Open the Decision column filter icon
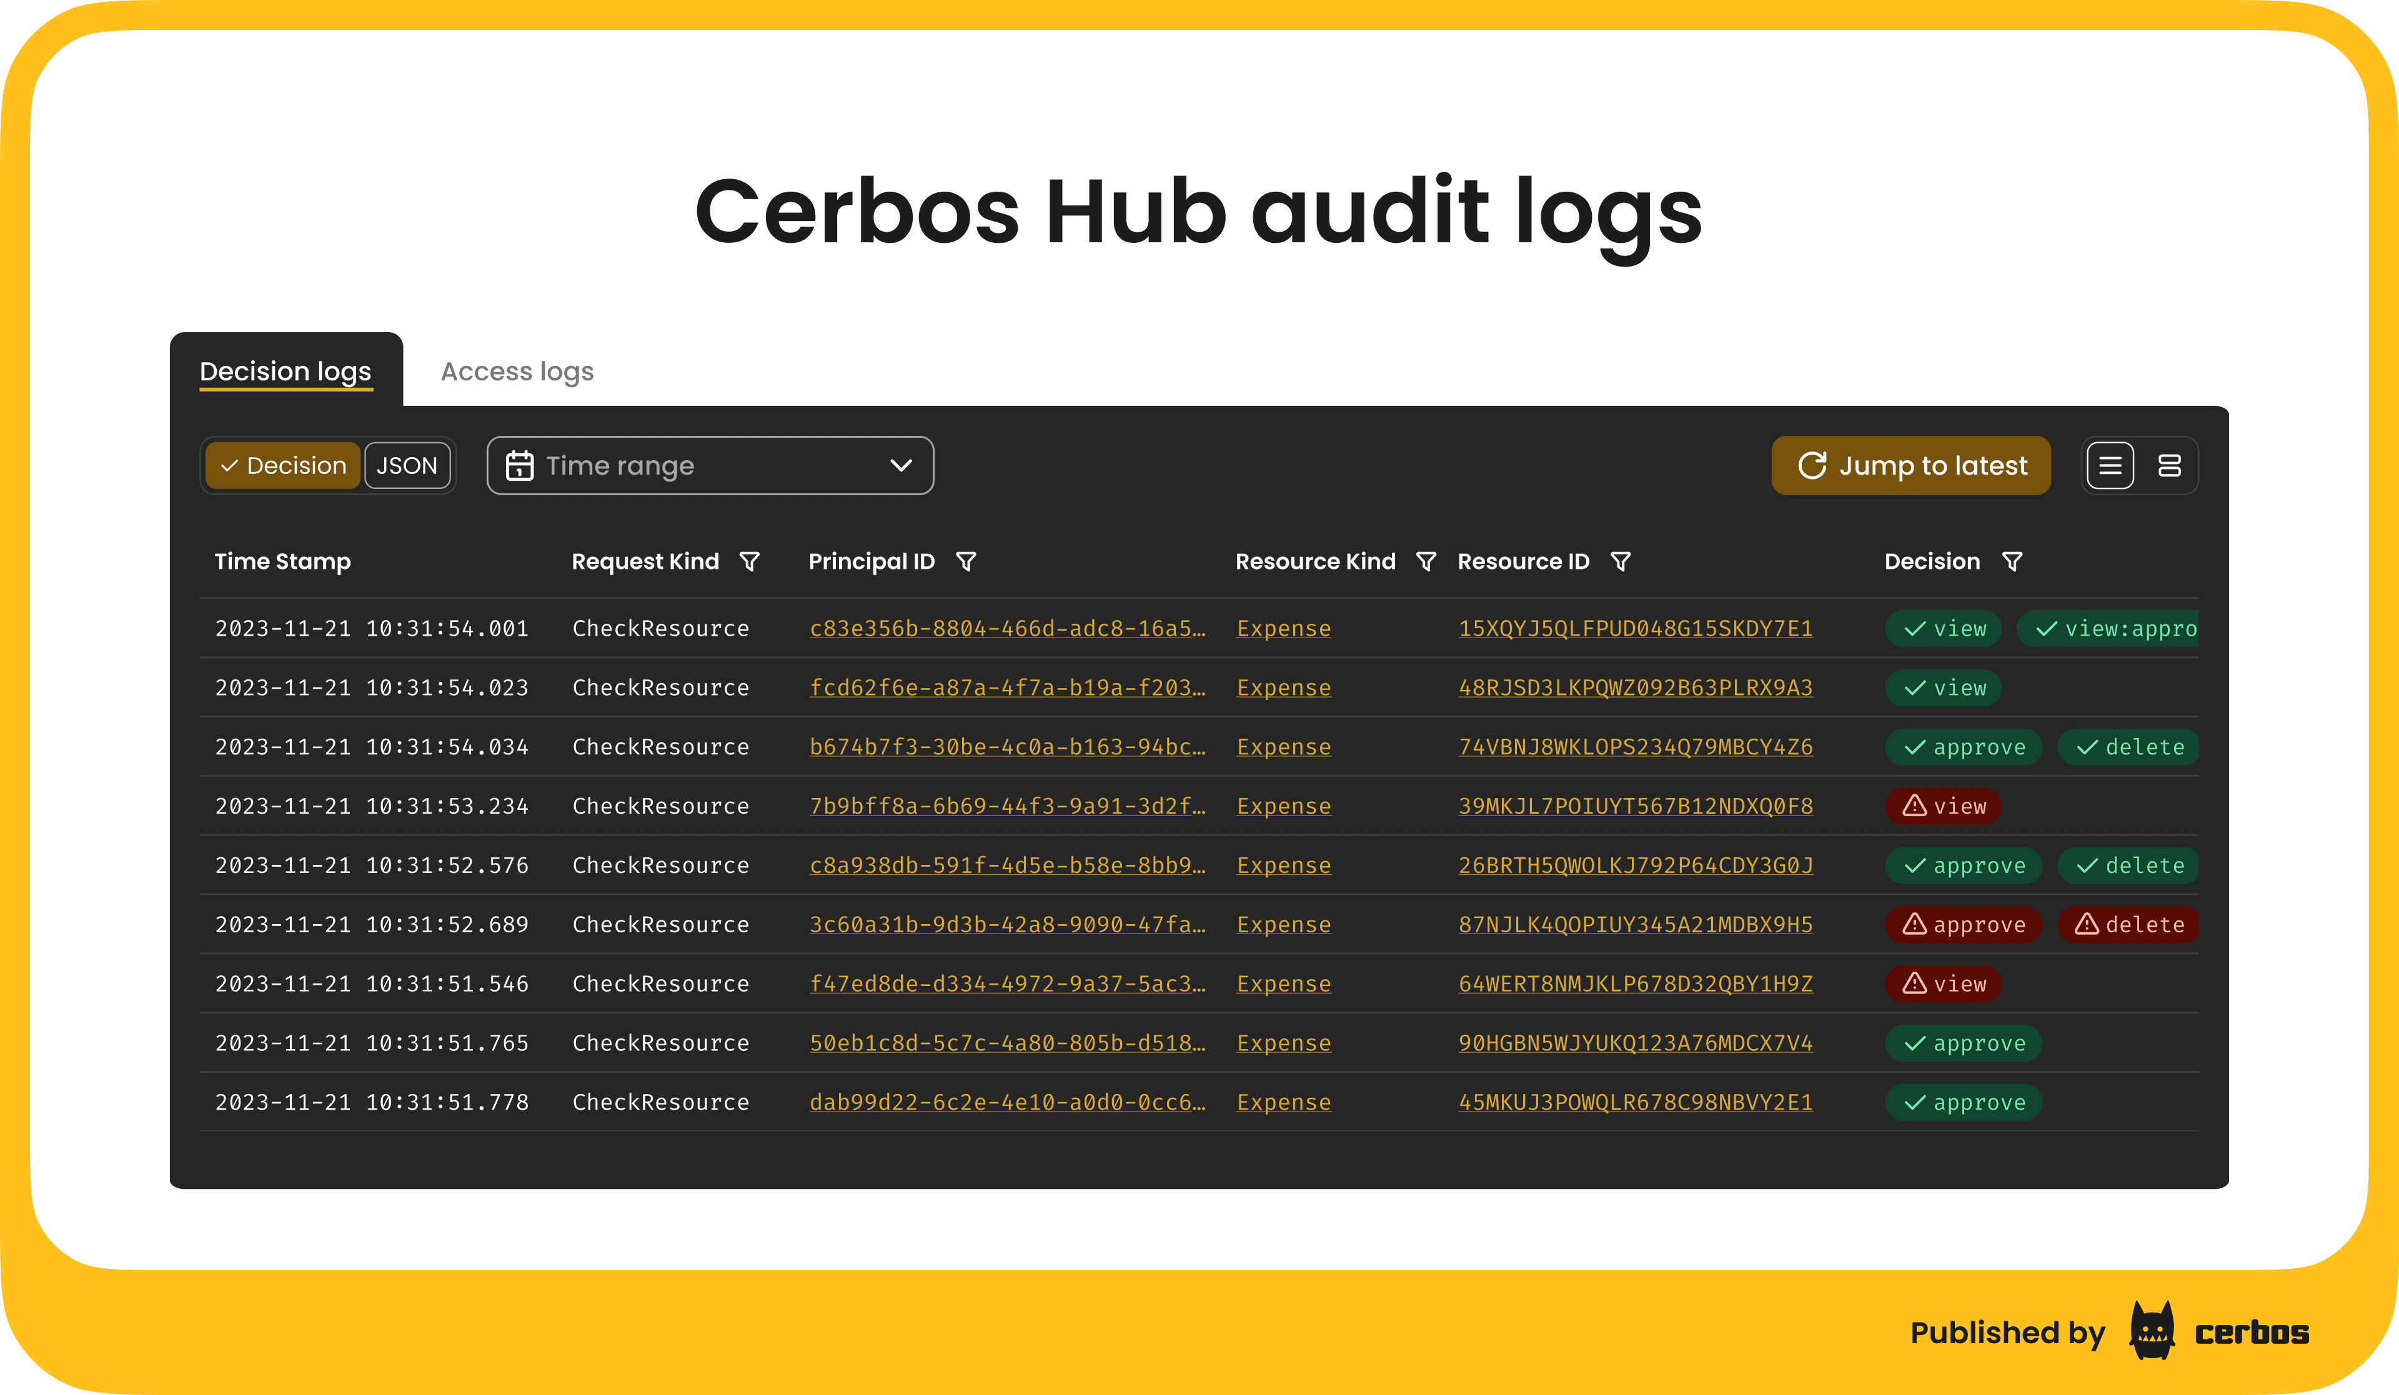The image size is (2399, 1395). pos(2014,561)
